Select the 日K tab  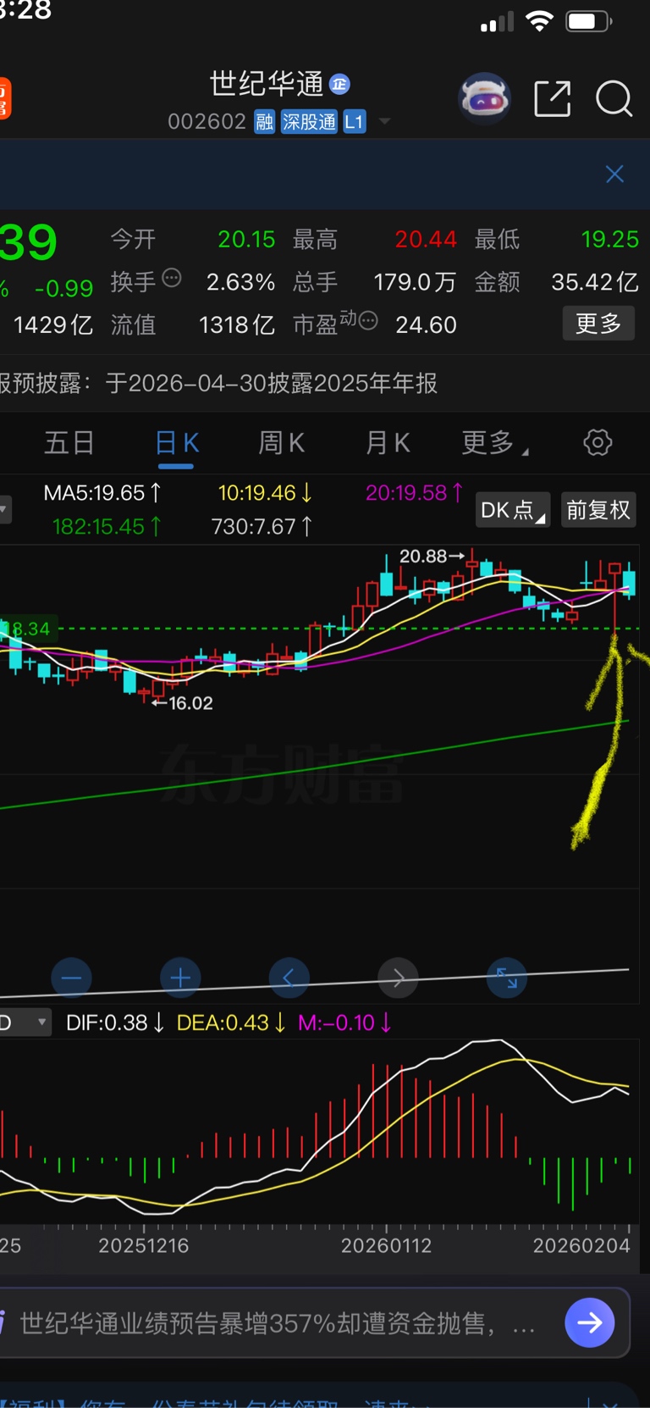click(177, 442)
